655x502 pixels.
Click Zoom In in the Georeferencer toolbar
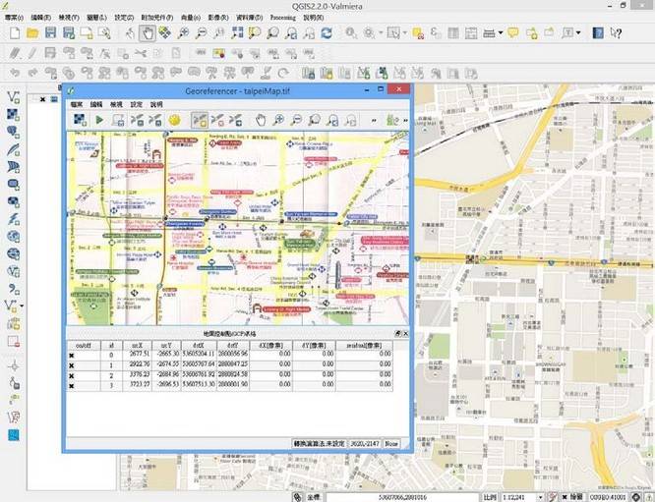278,120
